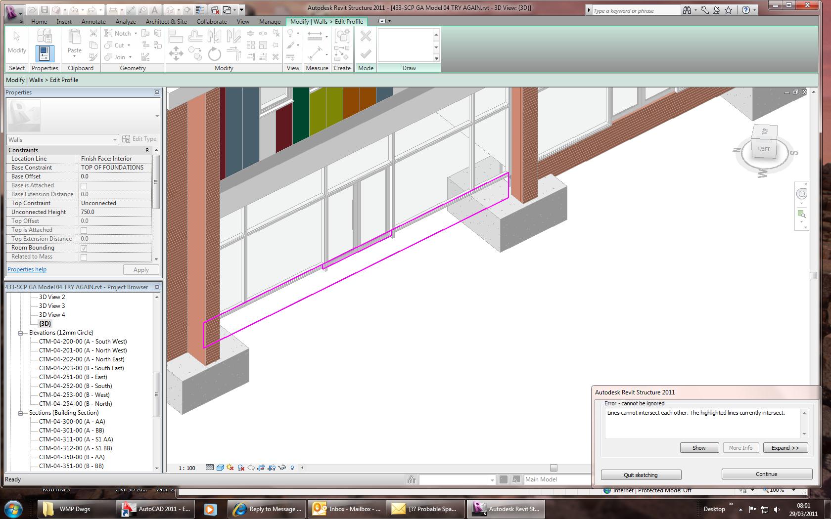Image resolution: width=831 pixels, height=519 pixels.
Task: Click the Redo arrow in quick access toolbar
Action: coord(92,9)
